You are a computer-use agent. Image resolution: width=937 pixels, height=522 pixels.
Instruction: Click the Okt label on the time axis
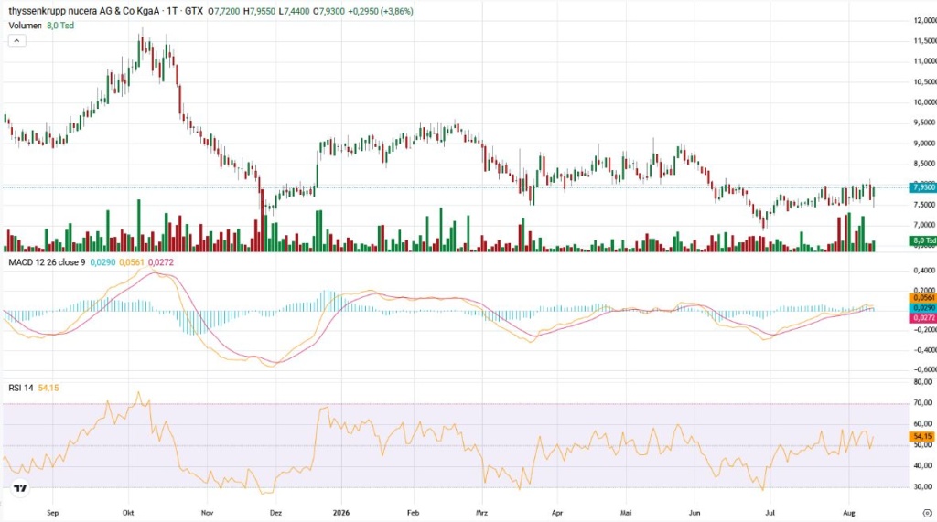[128, 513]
